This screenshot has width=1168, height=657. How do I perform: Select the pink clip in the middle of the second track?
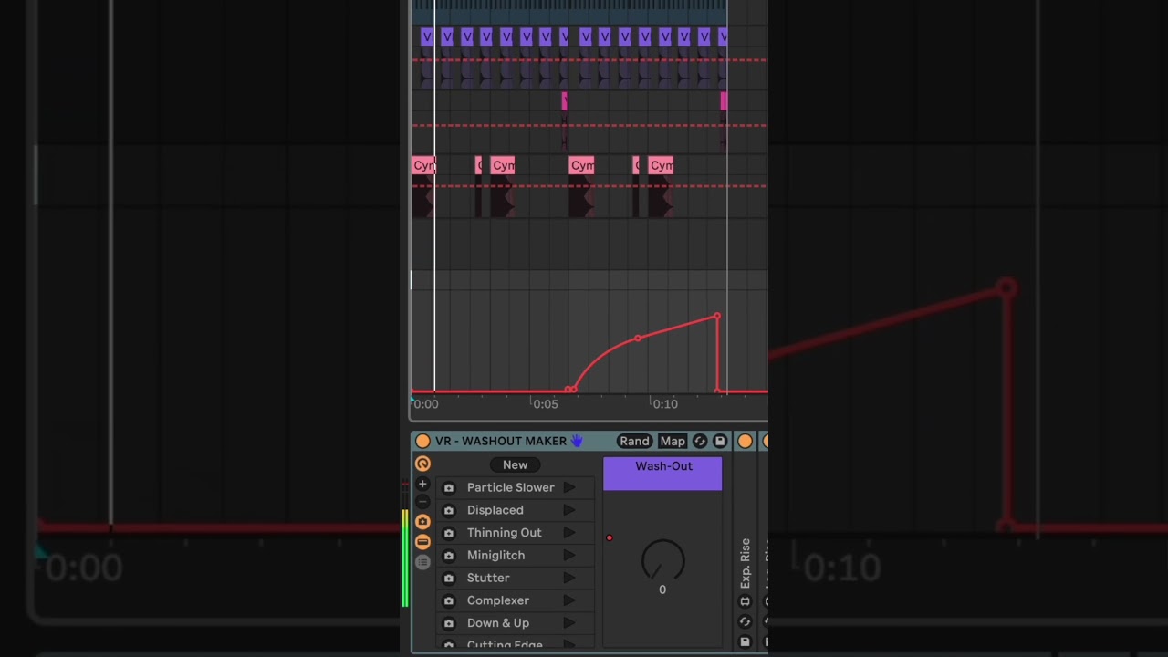coord(564,101)
